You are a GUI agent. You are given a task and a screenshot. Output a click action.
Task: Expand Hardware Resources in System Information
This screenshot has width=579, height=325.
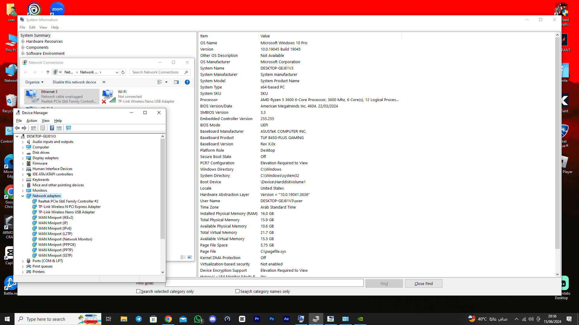pos(23,42)
